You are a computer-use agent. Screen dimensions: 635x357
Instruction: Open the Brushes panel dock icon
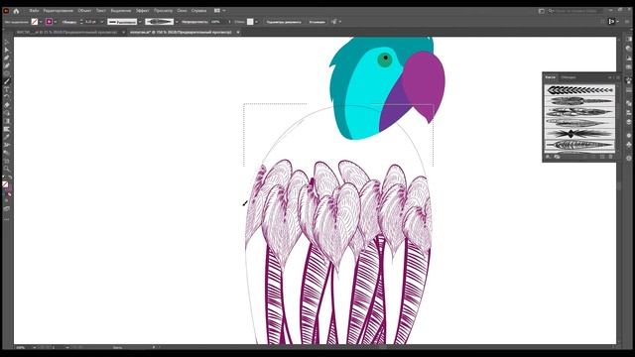628,80
